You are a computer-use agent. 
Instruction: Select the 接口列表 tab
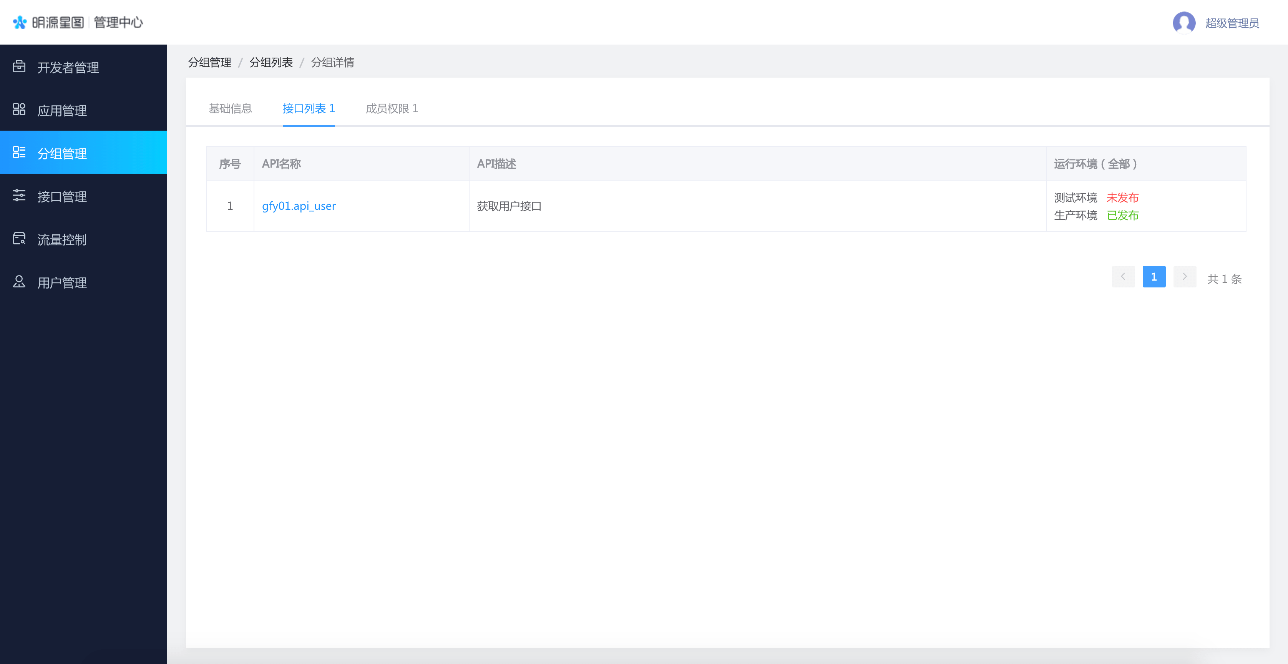(309, 108)
